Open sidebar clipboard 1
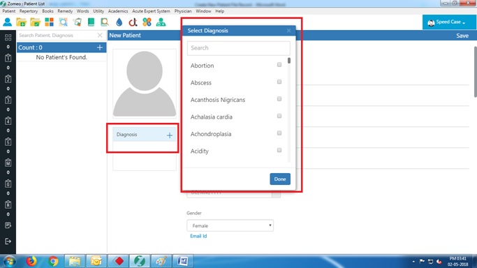 tap(8, 58)
